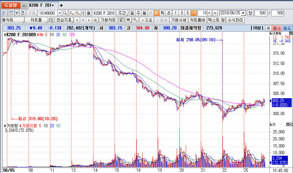Switch to the 틱 (tick) period
The height and width of the screenshot is (173, 293).
tap(162, 13)
